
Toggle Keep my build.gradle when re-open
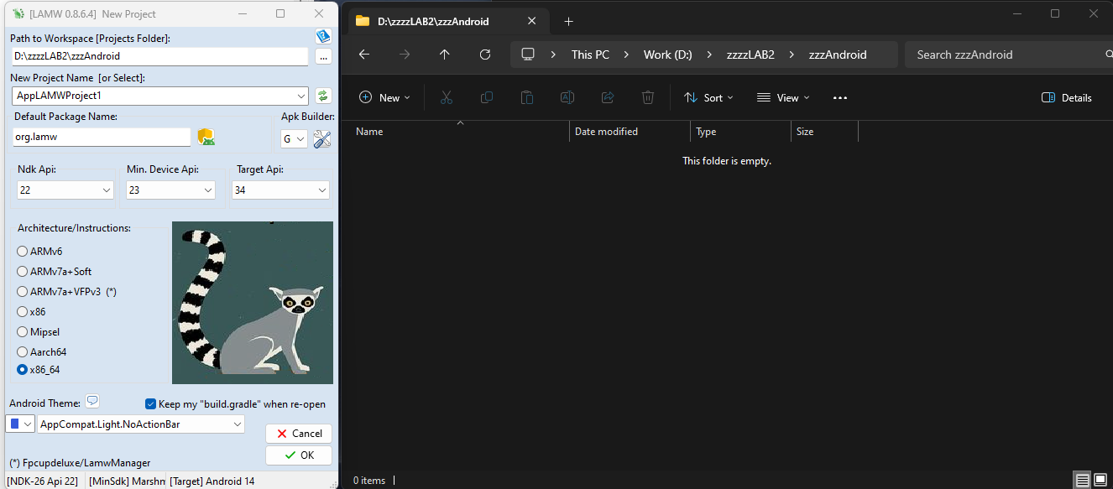[x=151, y=403]
